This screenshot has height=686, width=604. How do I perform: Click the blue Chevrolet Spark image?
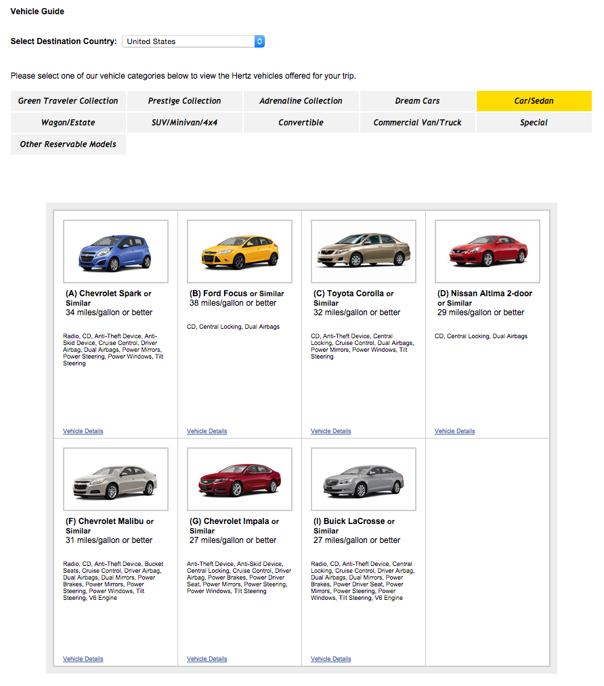(116, 251)
